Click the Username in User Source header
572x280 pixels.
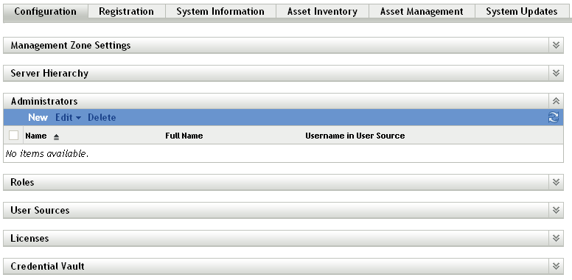[x=355, y=136]
